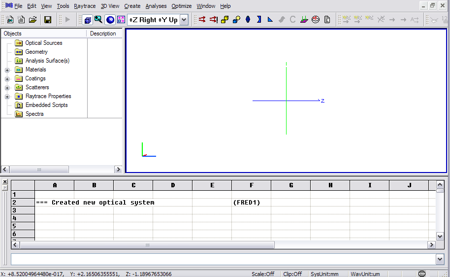450x277 pixels.
Task: Expand the Materials tree node
Action: [7, 70]
